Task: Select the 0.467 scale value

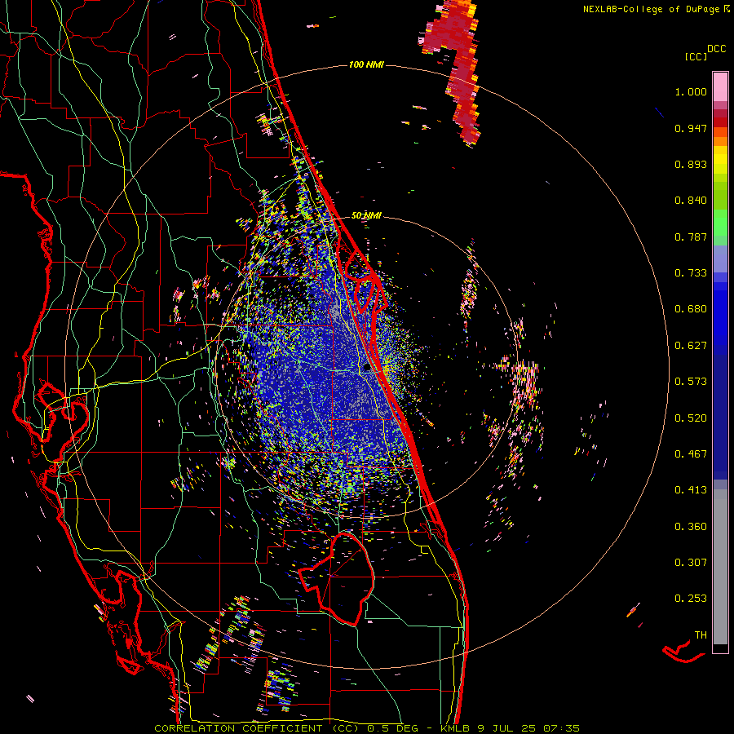Action: click(x=691, y=454)
